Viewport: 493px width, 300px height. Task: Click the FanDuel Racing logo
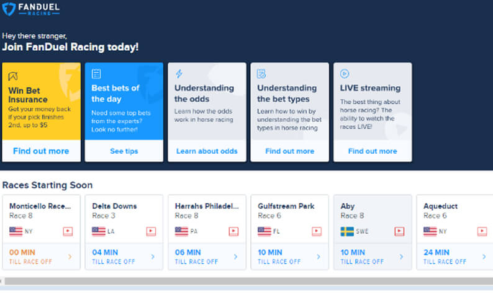[30, 9]
